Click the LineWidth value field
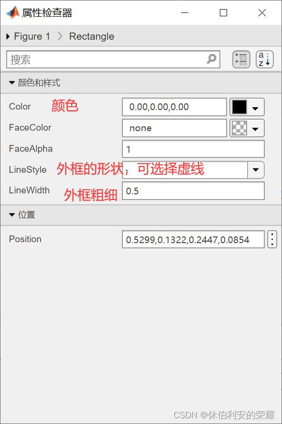282x424 pixels. click(x=193, y=191)
